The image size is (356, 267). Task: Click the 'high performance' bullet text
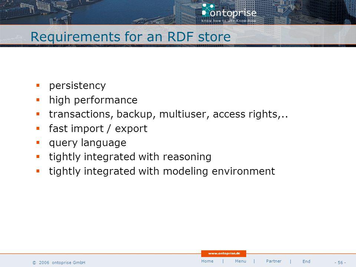click(93, 100)
